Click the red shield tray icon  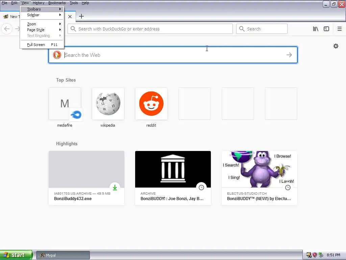coord(315,255)
